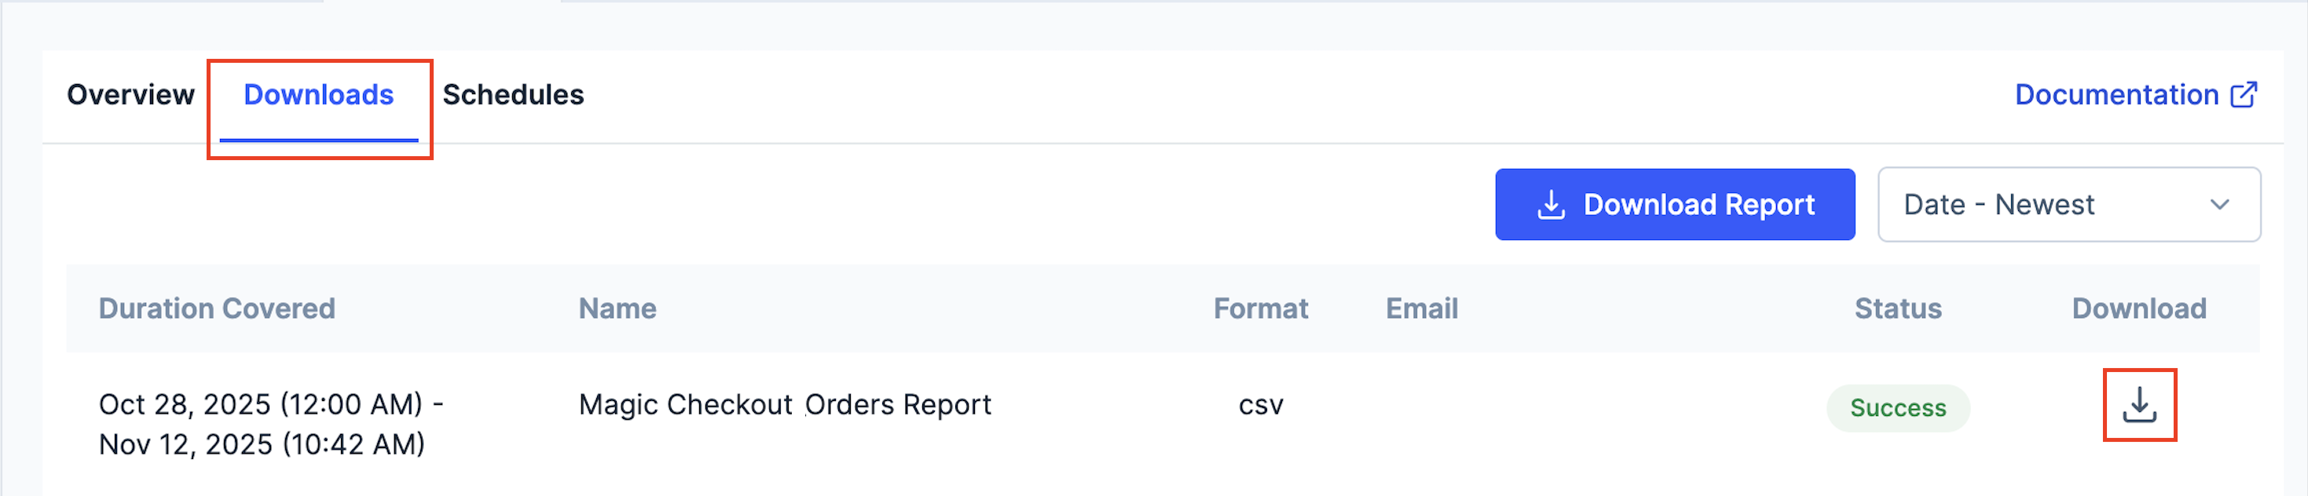
Task: Click the Success indicator pill
Action: coord(1898,407)
